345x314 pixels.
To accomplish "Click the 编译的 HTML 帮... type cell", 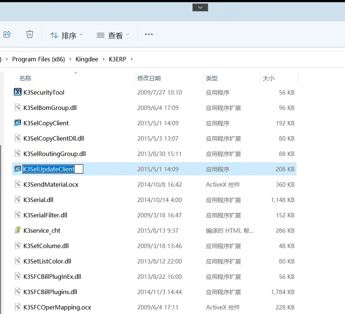I will pyautogui.click(x=230, y=231).
